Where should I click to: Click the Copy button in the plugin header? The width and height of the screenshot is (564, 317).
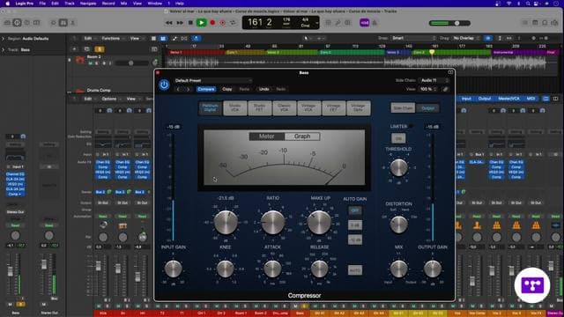coord(227,89)
